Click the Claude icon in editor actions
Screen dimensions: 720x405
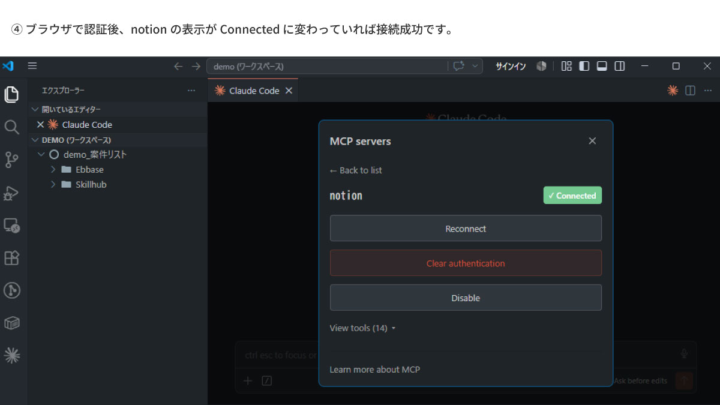(673, 91)
